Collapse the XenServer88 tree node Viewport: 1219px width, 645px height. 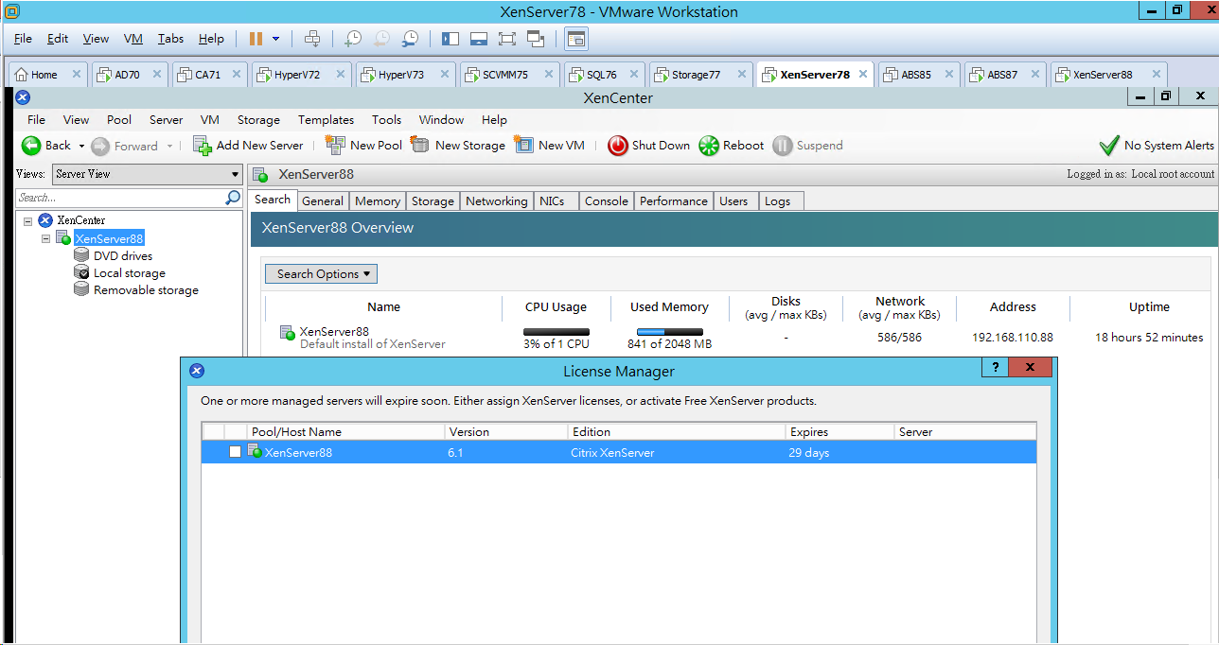point(46,238)
